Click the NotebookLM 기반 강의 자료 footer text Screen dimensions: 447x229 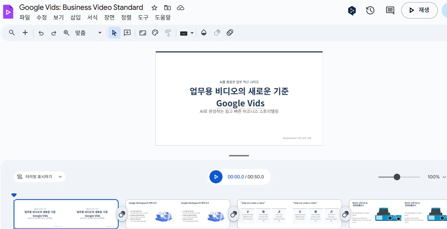pos(297,138)
